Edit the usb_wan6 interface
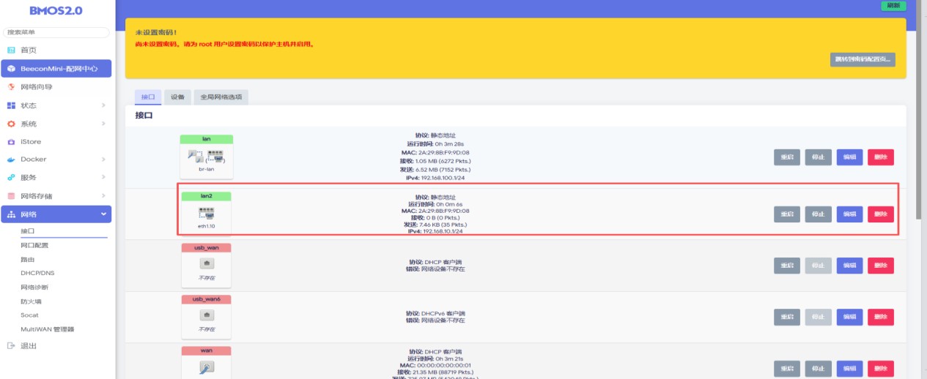This screenshot has height=379, width=927. point(849,317)
